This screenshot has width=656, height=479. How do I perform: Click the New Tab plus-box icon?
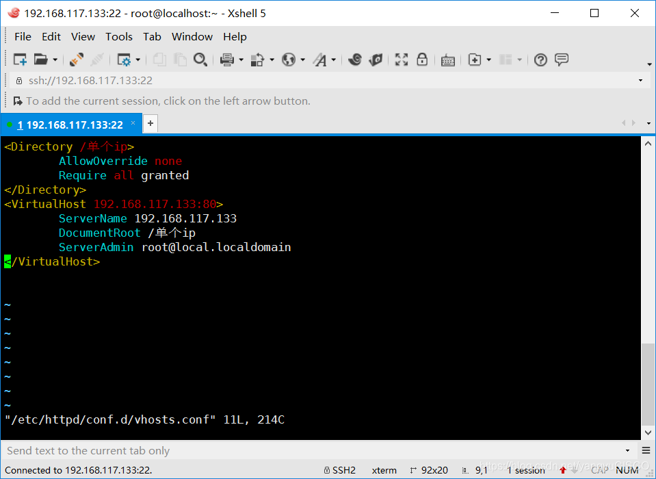[475, 60]
